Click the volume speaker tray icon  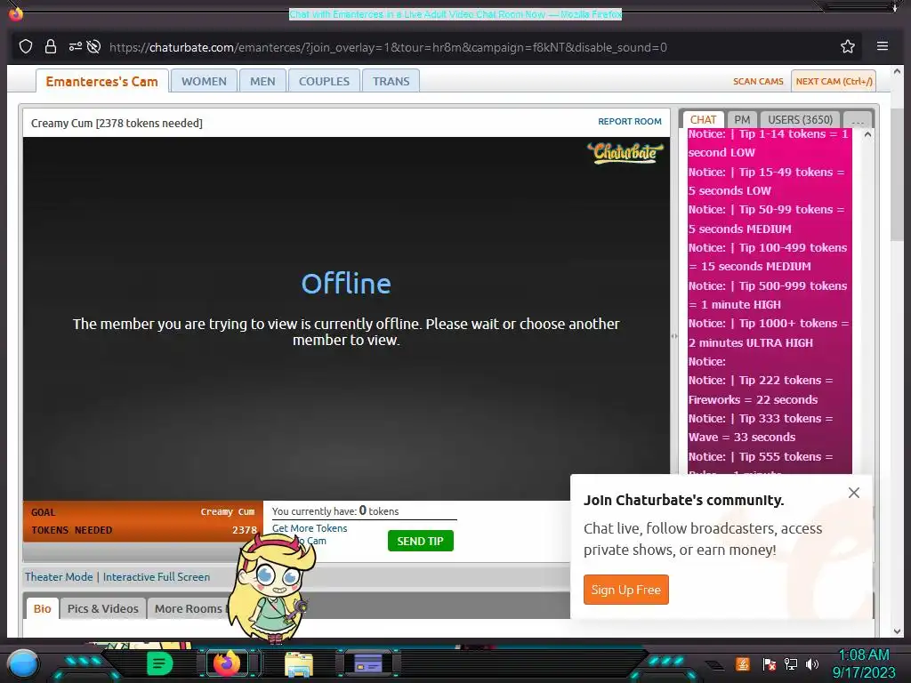pos(812,664)
